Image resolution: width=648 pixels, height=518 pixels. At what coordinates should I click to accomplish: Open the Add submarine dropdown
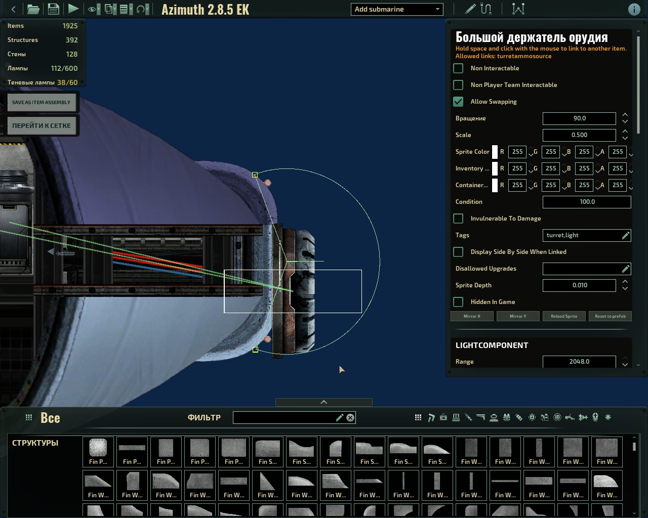coord(397,9)
